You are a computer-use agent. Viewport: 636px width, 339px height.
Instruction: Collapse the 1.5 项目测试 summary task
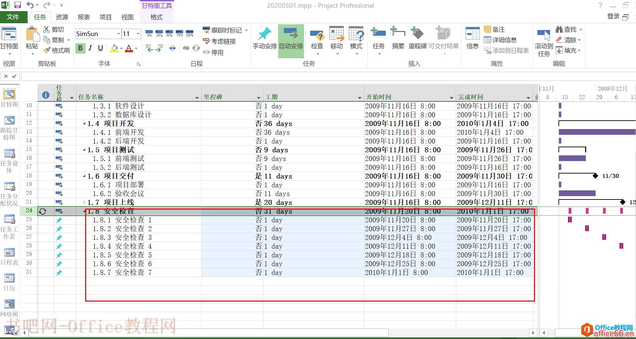(x=85, y=150)
